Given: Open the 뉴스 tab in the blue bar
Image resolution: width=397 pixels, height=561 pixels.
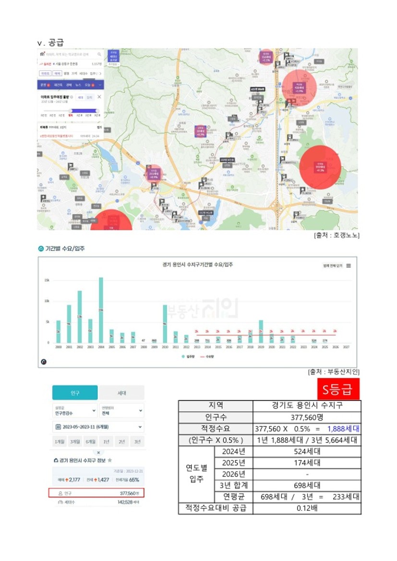Looking at the screenshot, I should [78, 85].
